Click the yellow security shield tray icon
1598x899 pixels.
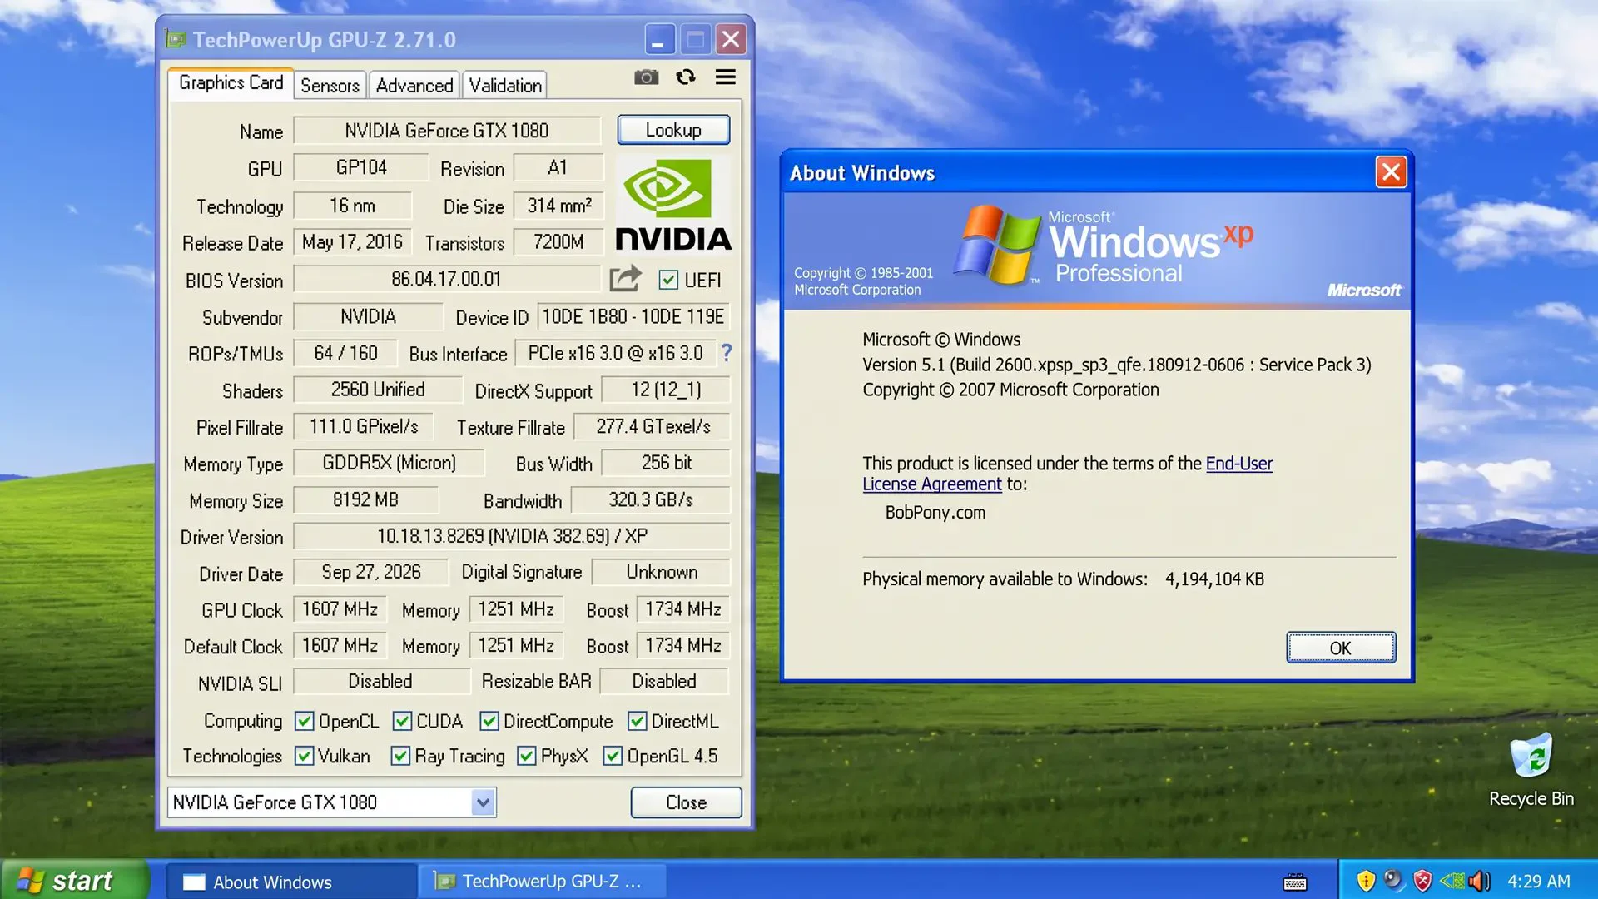1366,881
